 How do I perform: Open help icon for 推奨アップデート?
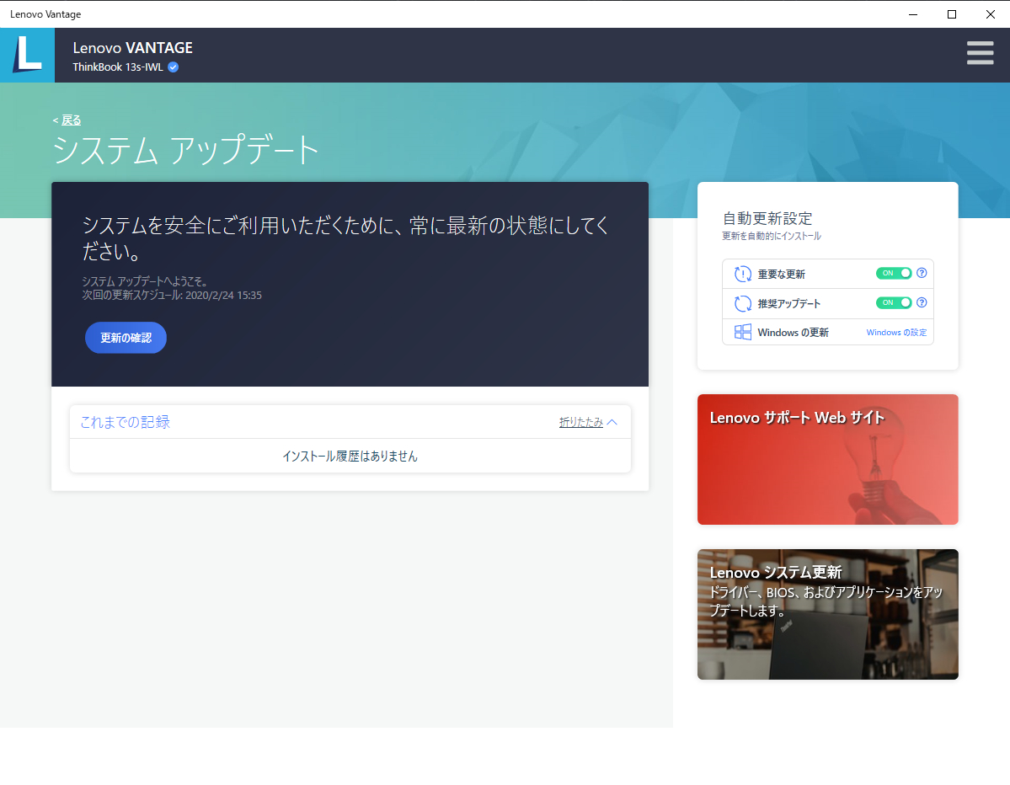(x=922, y=302)
